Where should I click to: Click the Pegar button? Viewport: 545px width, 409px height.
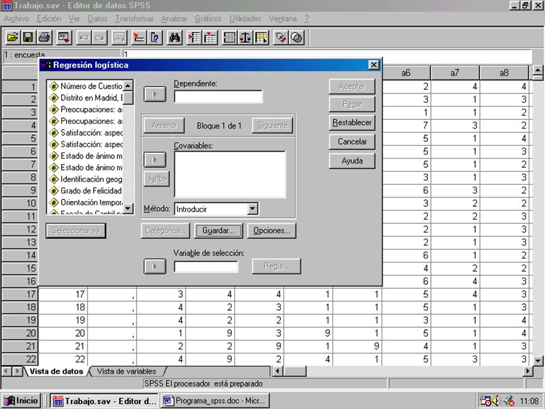pyautogui.click(x=352, y=104)
